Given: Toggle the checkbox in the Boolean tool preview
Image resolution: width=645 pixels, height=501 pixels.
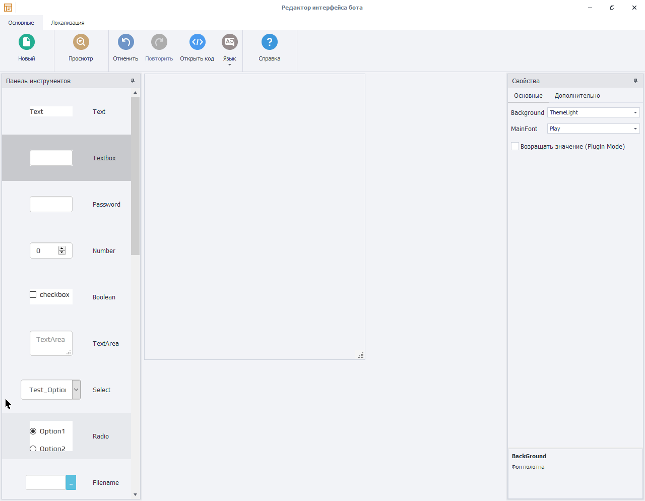Looking at the screenshot, I should coord(33,295).
